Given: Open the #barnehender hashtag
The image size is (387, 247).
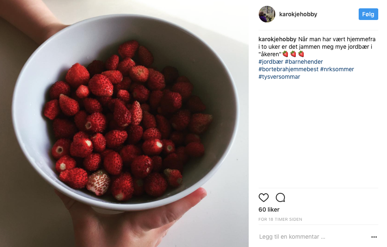Looking at the screenshot, I should (304, 62).
